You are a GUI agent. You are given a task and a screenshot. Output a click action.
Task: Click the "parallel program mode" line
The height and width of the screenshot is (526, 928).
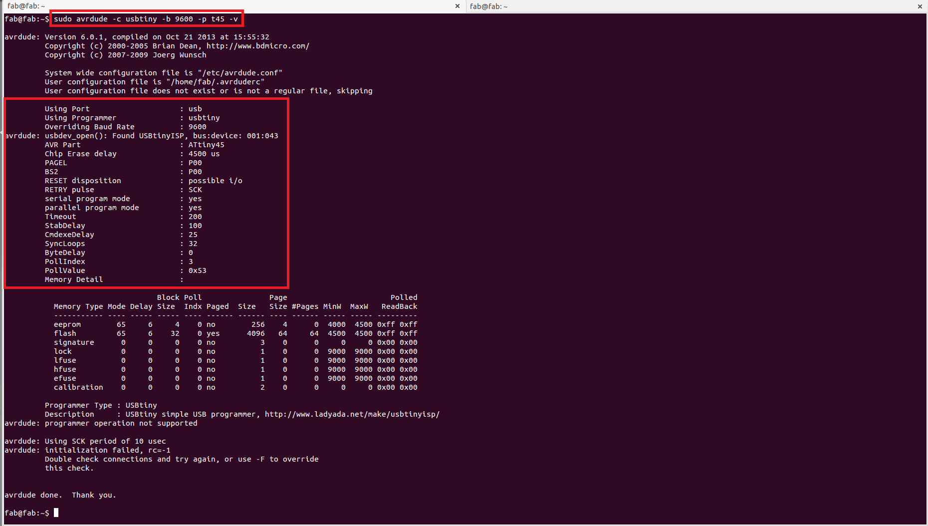tap(123, 208)
